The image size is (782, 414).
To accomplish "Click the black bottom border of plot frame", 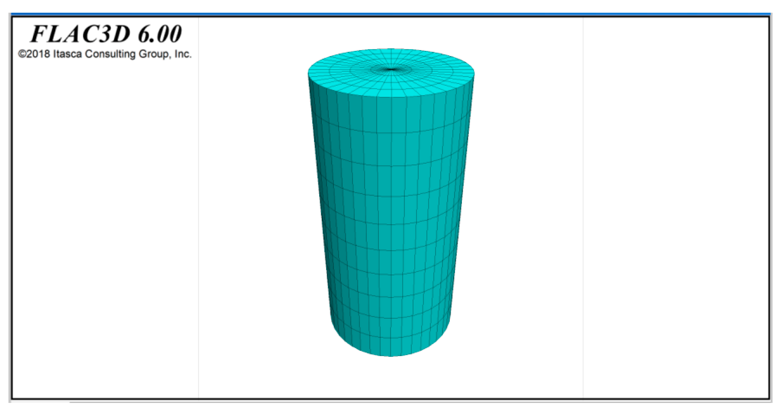I will pyautogui.click(x=391, y=398).
